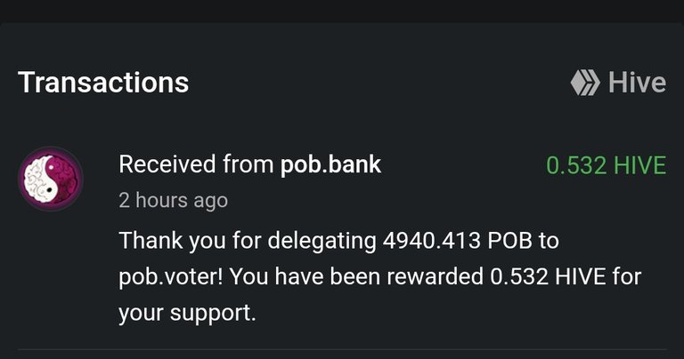684x359 pixels.
Task: Click the magenta half of avatar image
Action: (x=65, y=179)
